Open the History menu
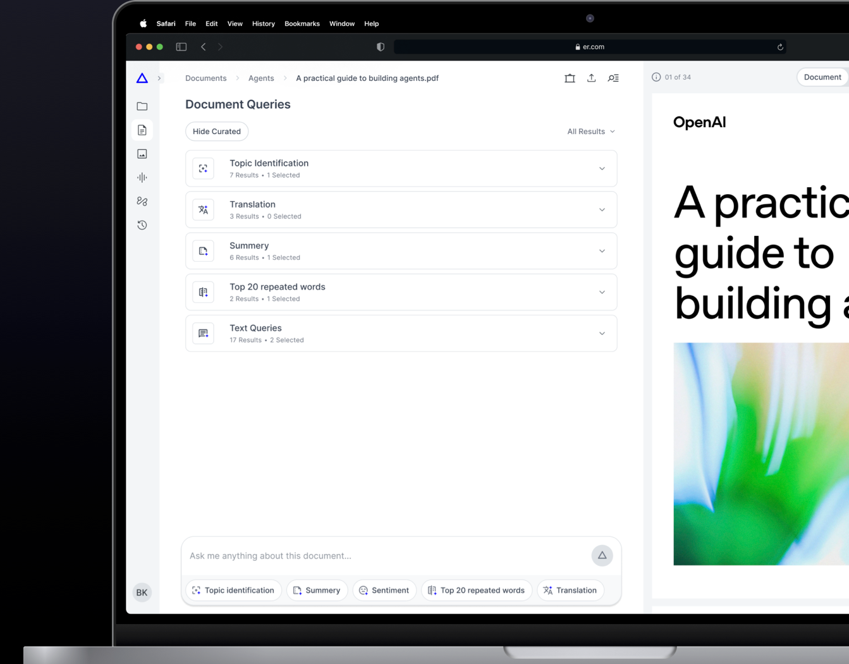This screenshot has height=664, width=849. pos(264,23)
